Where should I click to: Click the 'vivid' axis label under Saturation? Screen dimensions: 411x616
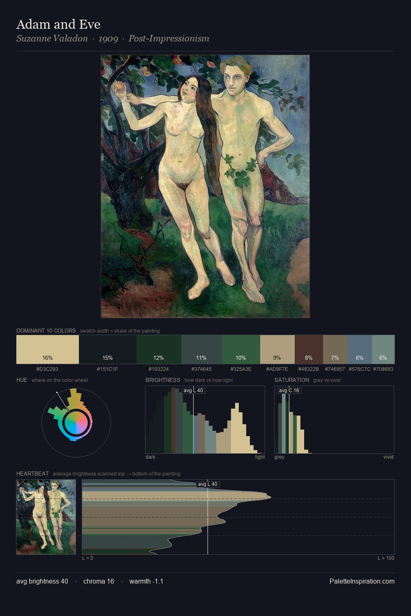[388, 457]
